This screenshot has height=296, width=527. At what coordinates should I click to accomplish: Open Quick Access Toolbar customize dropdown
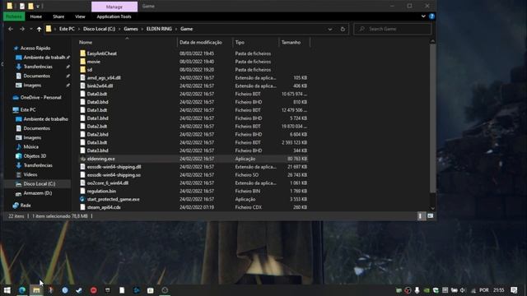pos(38,7)
